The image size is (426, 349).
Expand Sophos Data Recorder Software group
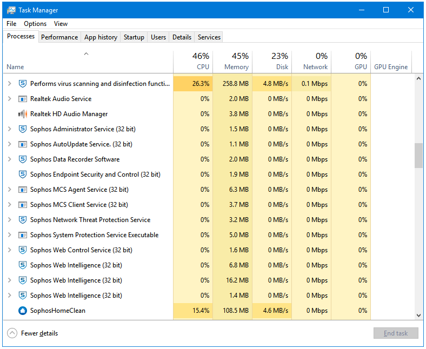[x=10, y=159]
